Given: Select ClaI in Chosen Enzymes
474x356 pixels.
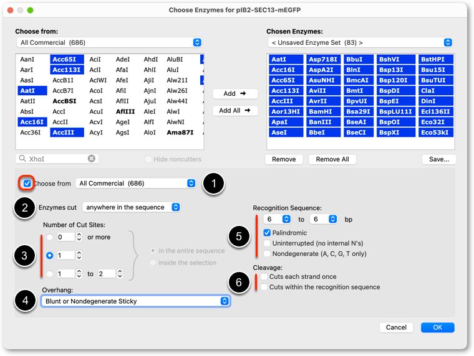Looking at the screenshot, I should pos(435,91).
